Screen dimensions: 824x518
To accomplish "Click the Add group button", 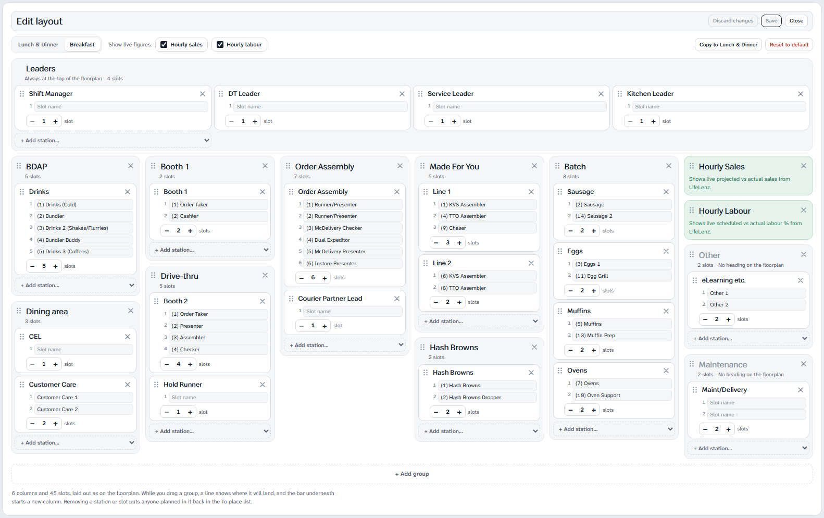I will click(x=412, y=474).
